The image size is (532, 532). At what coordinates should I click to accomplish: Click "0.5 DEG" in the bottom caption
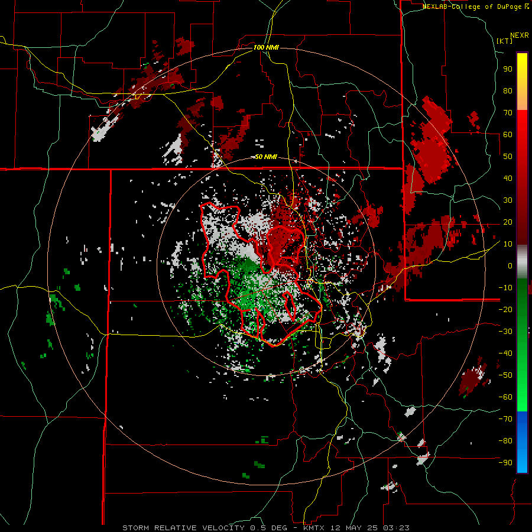(x=268, y=528)
